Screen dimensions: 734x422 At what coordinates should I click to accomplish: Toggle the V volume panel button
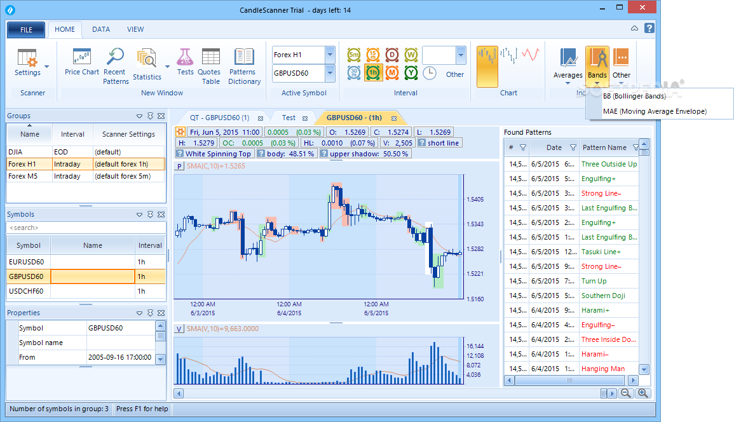coord(179,329)
